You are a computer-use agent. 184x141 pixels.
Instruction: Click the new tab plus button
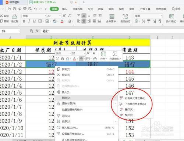(x=84, y=2)
